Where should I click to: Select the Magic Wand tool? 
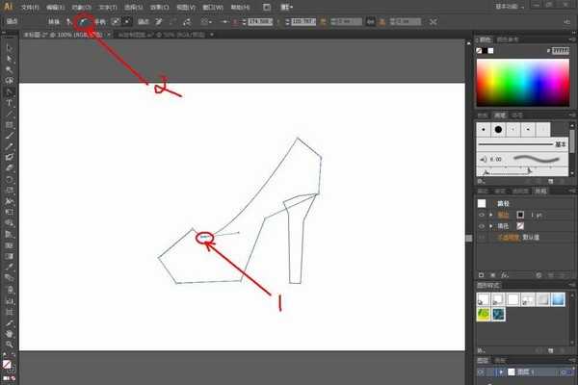(9, 69)
